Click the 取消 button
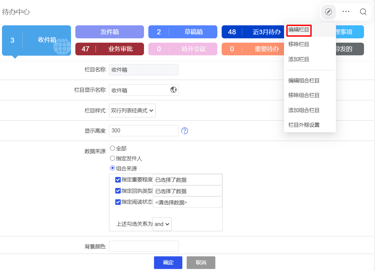375x270 pixels. (201, 263)
